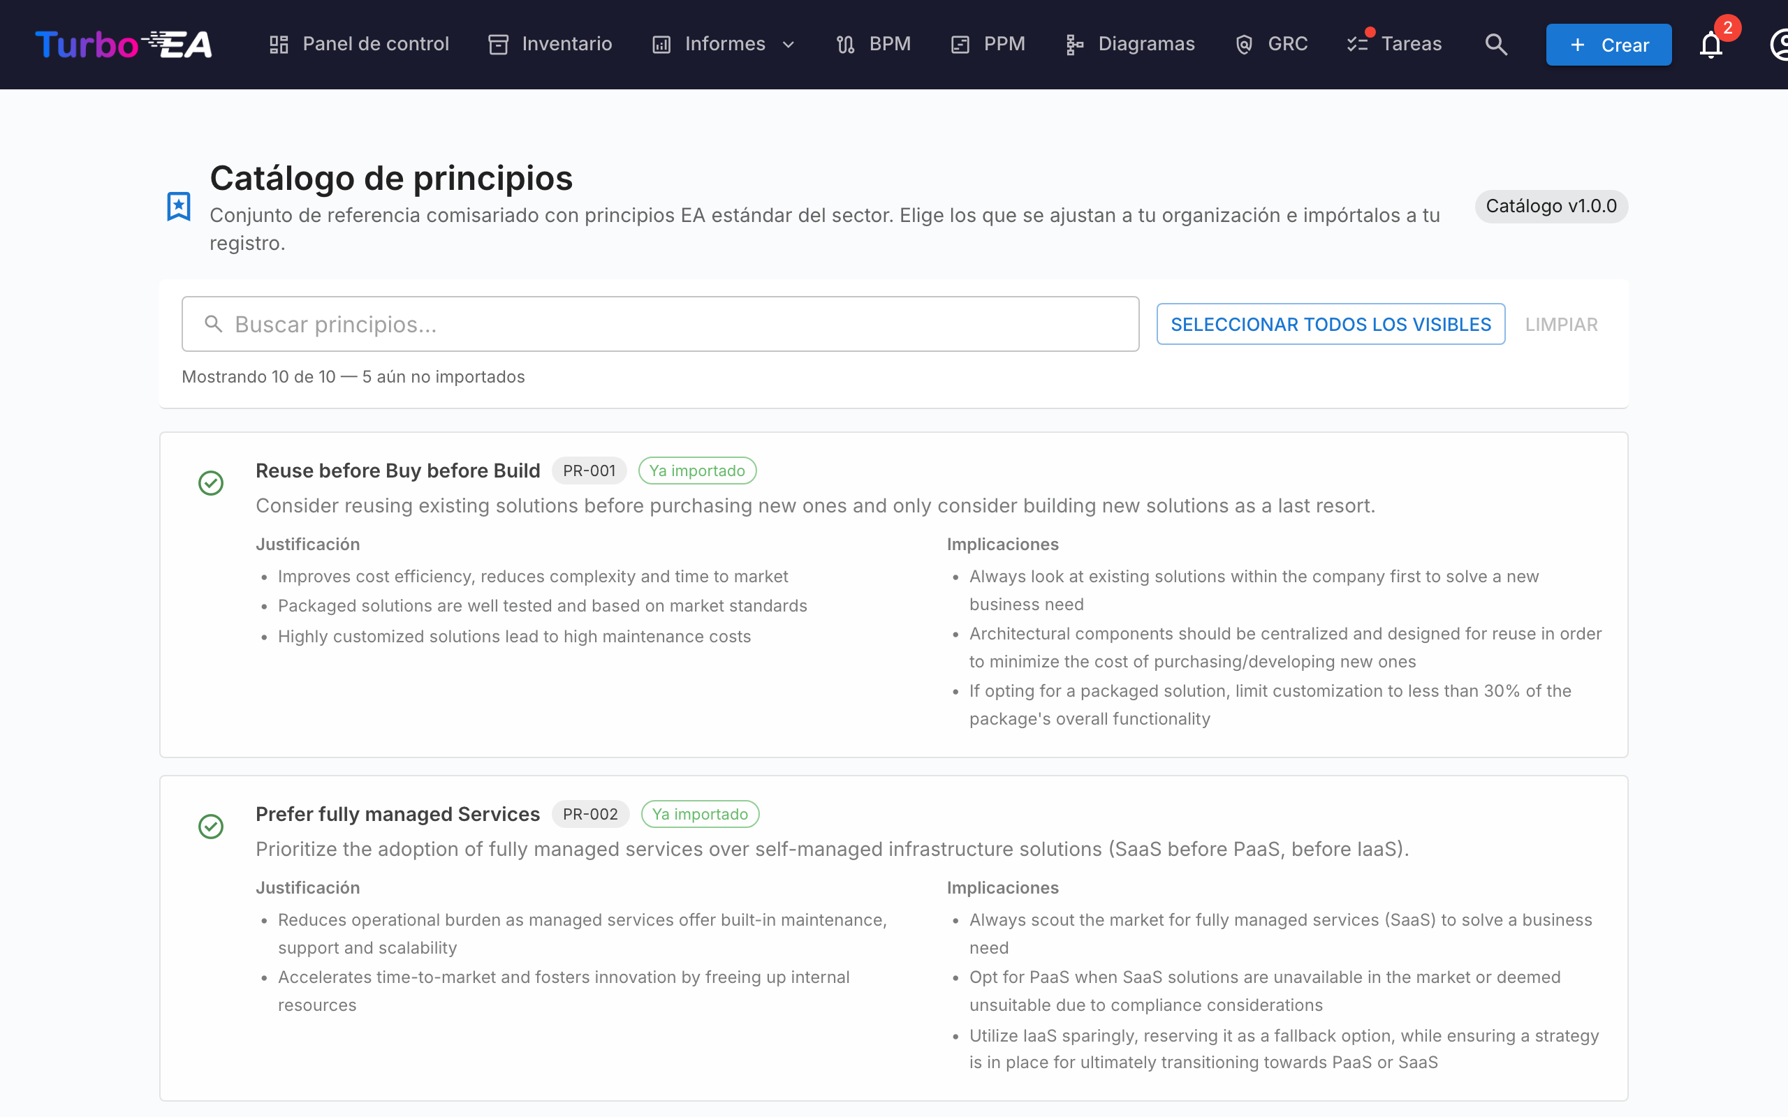The image size is (1788, 1117).
Task: Click the Informes chart icon
Action: tap(661, 44)
